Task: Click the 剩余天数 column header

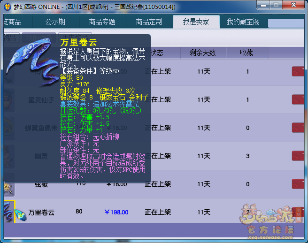Action: tap(202, 53)
